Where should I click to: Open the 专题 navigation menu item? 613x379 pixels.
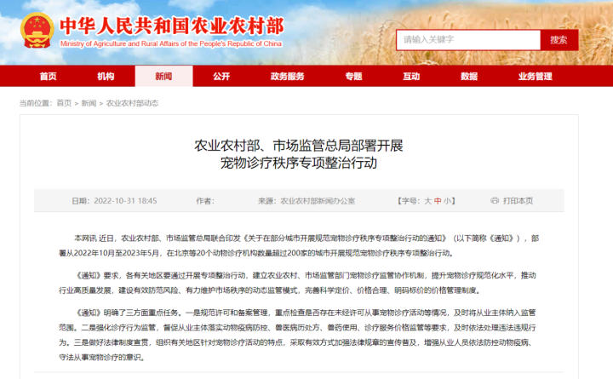pyautogui.click(x=353, y=77)
